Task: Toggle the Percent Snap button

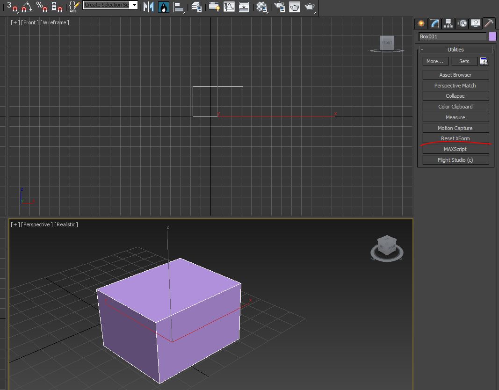Action: coord(42,7)
